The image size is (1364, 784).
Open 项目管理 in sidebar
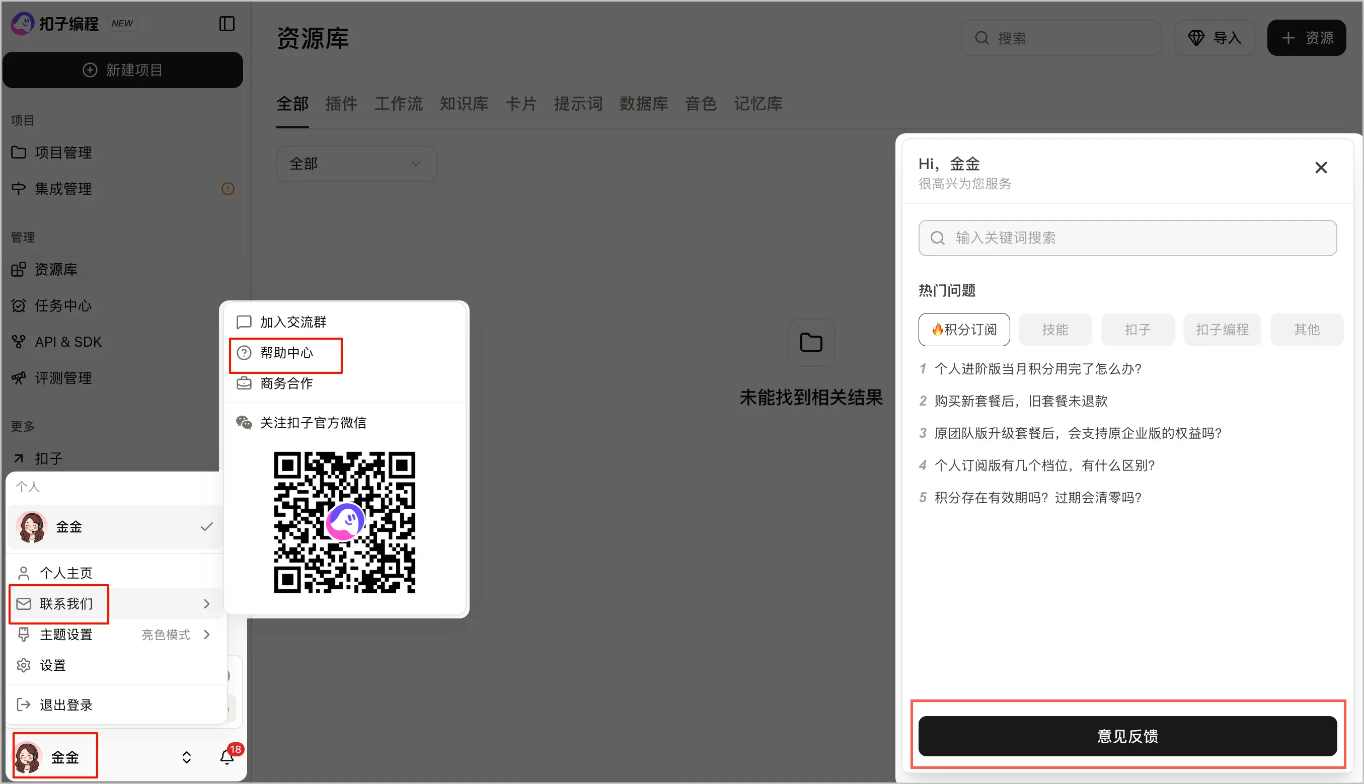(123, 152)
